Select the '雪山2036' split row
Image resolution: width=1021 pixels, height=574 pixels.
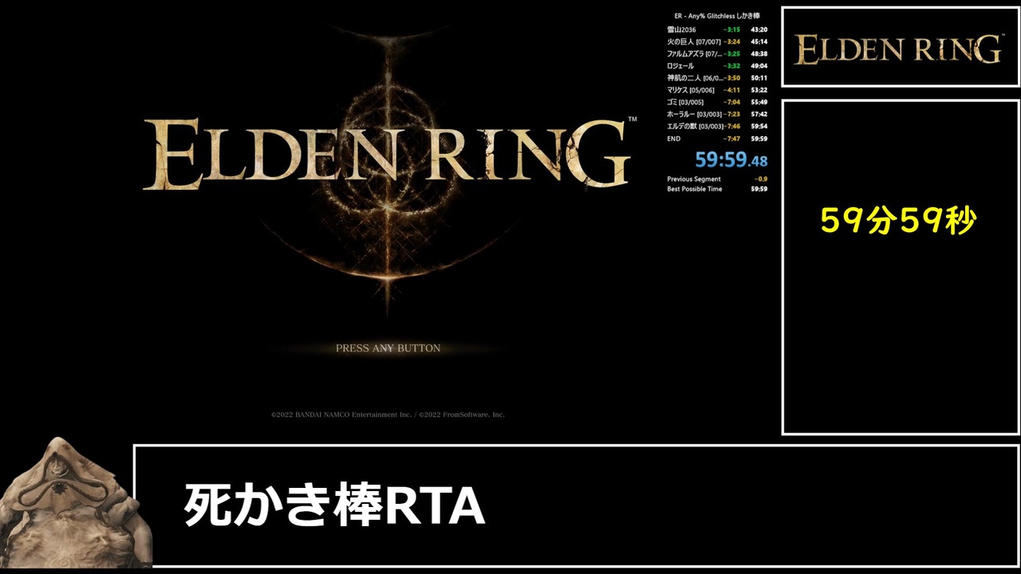click(717, 29)
